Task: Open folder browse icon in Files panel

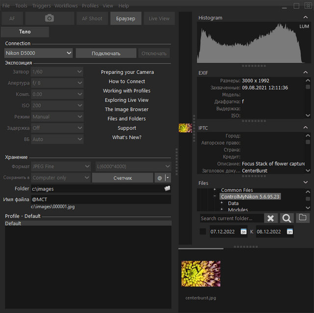Action: coord(303,218)
